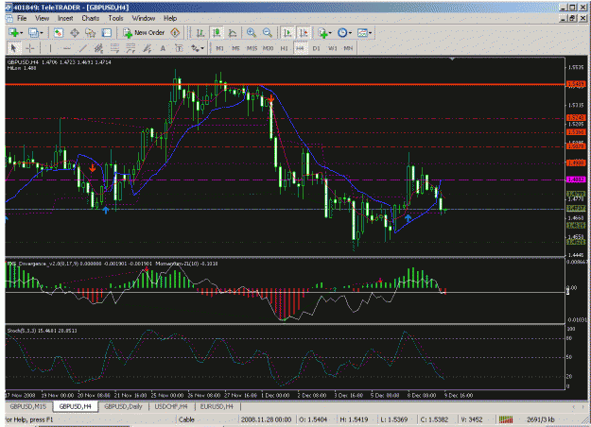Viewport: 591px width, 427px height.
Task: Open the View menu
Action: [x=42, y=18]
